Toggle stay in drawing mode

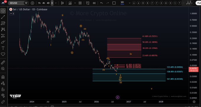tap(3, 83)
